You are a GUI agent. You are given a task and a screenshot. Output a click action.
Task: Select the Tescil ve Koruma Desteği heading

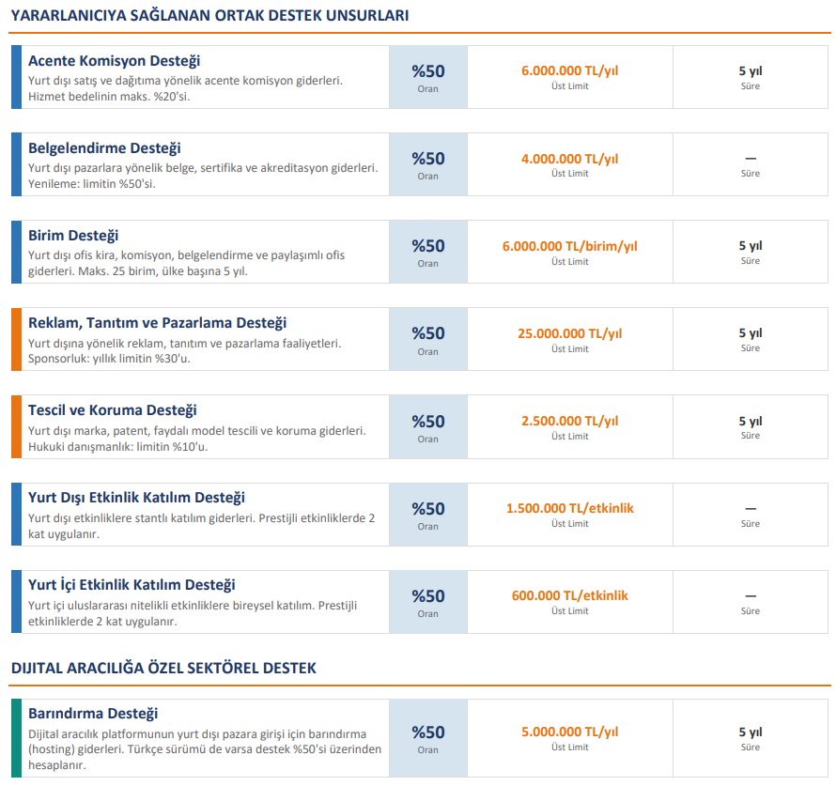coord(113,410)
